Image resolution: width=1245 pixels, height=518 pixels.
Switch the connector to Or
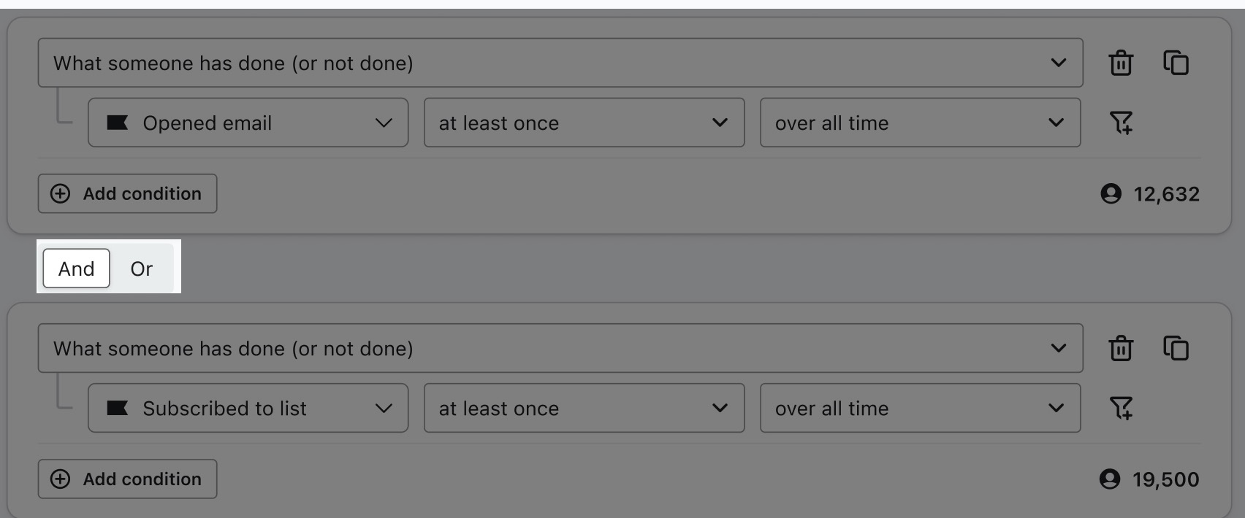[142, 268]
